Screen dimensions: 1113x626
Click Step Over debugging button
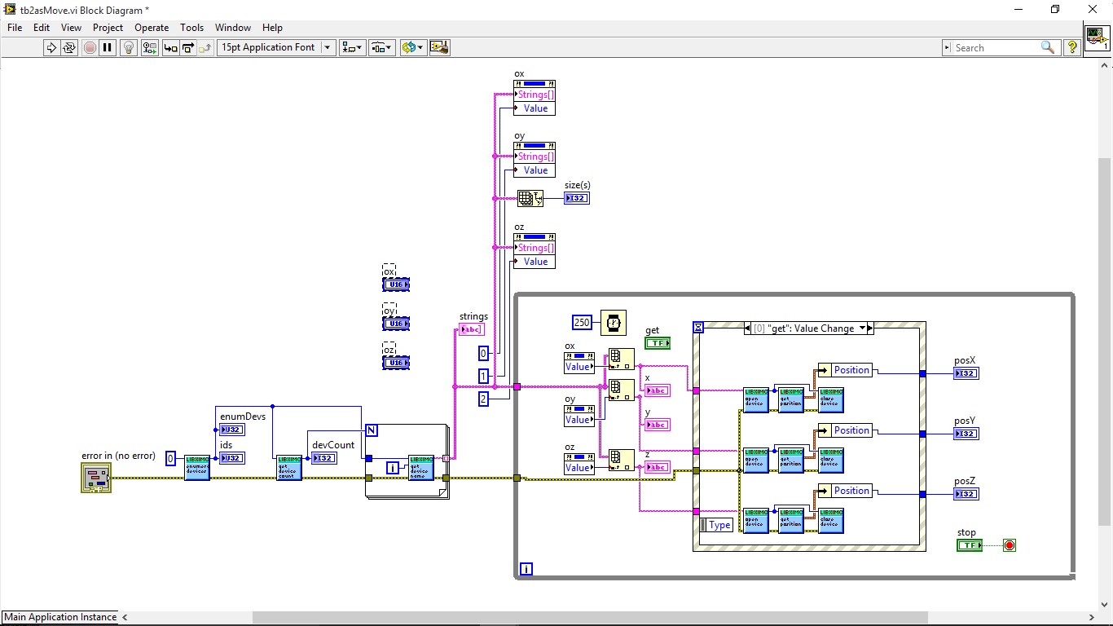click(188, 48)
